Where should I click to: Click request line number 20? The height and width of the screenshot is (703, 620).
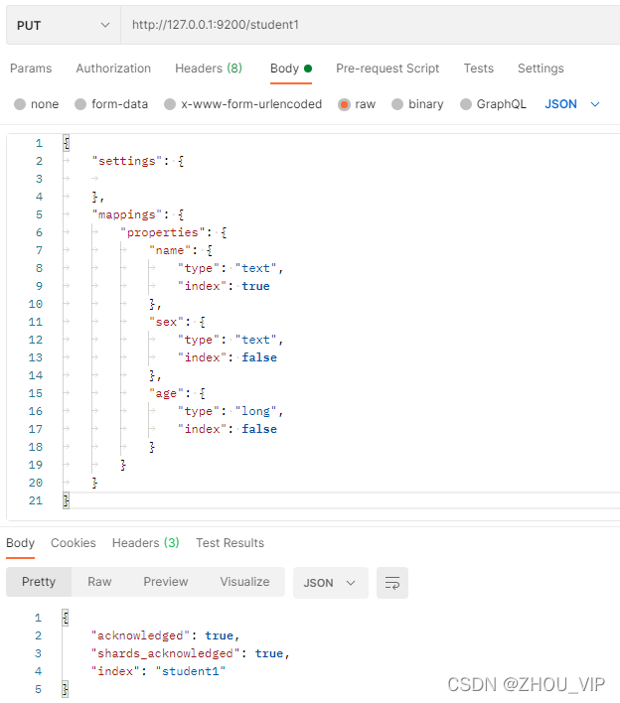[36, 483]
